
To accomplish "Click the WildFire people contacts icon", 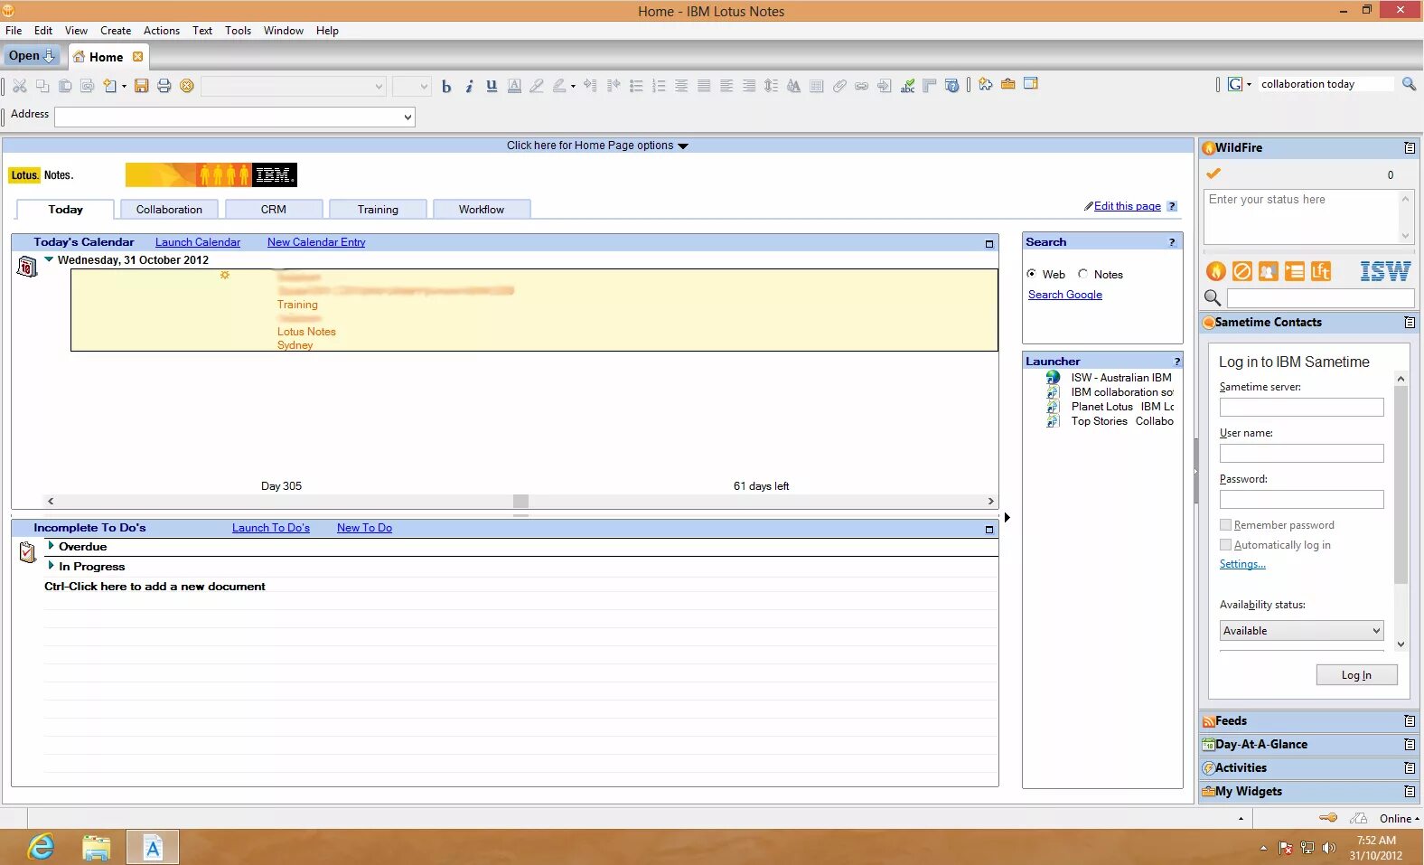I will click(x=1269, y=271).
